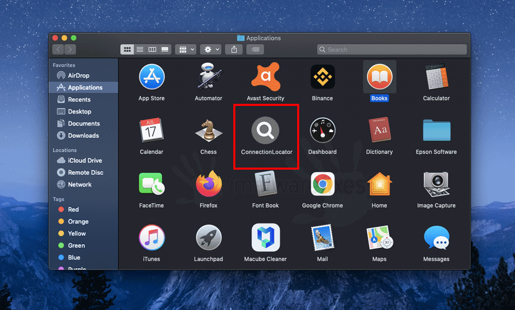This screenshot has width=515, height=310.
Task: Select the Messages speech bubble icon
Action: [437, 238]
